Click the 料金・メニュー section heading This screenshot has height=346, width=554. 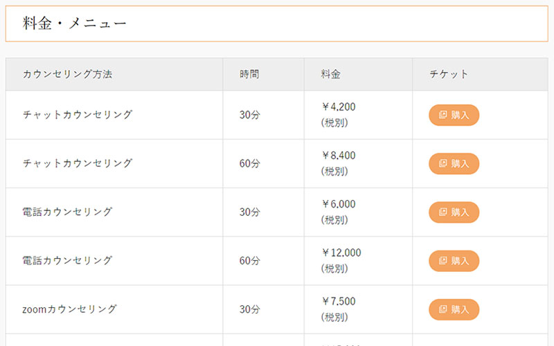point(74,24)
